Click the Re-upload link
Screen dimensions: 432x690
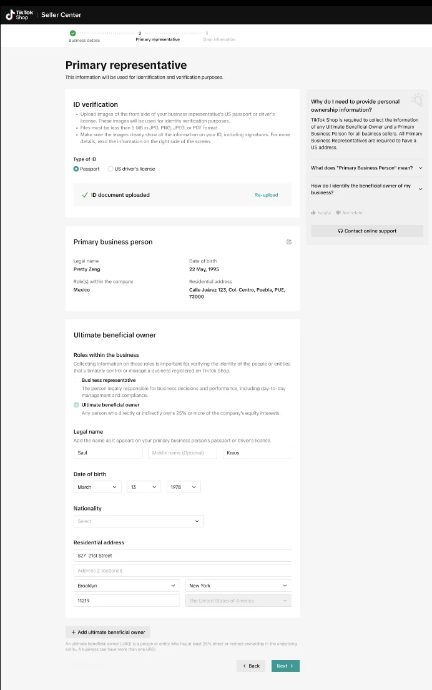coord(266,195)
